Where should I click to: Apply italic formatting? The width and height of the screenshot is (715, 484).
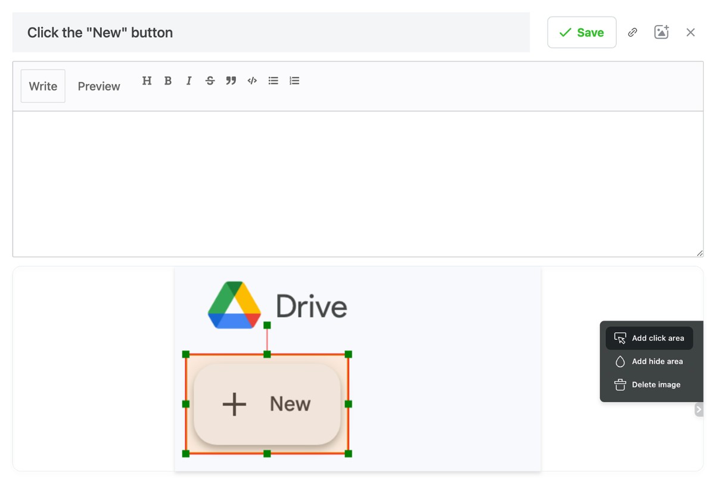coord(189,81)
